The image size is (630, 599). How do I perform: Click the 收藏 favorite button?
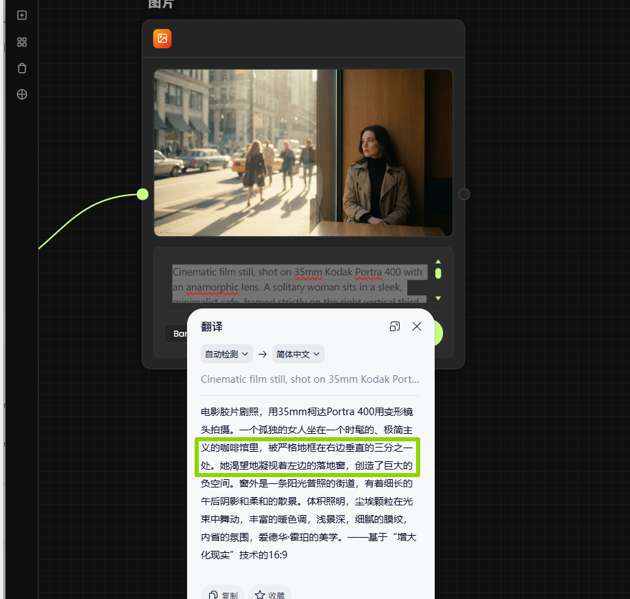click(270, 595)
